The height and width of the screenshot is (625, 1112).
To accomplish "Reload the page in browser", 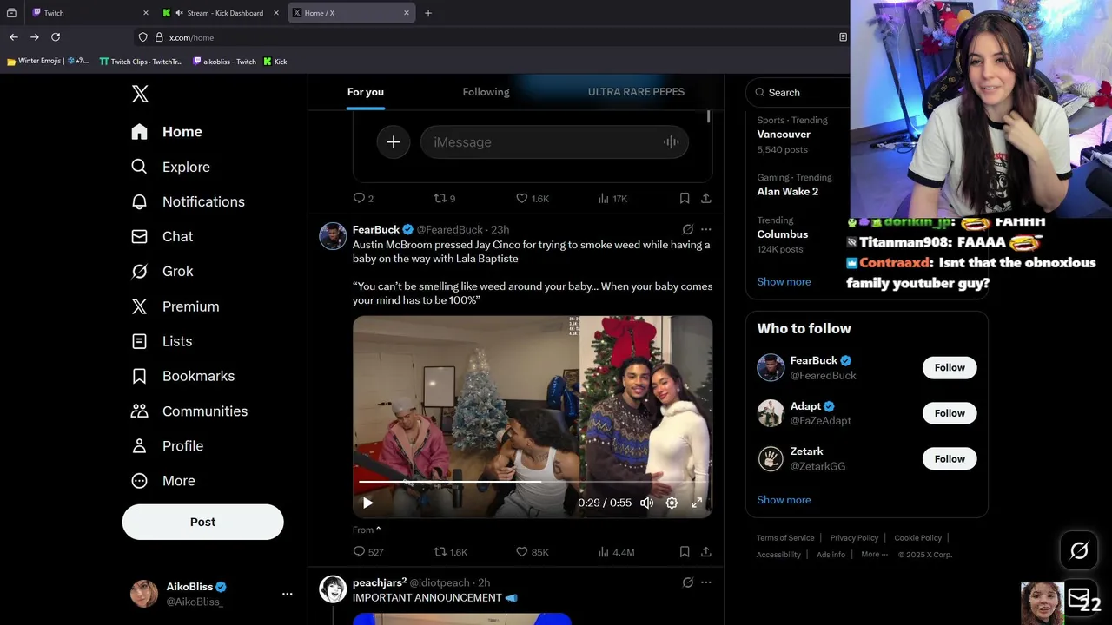I will 56,37.
